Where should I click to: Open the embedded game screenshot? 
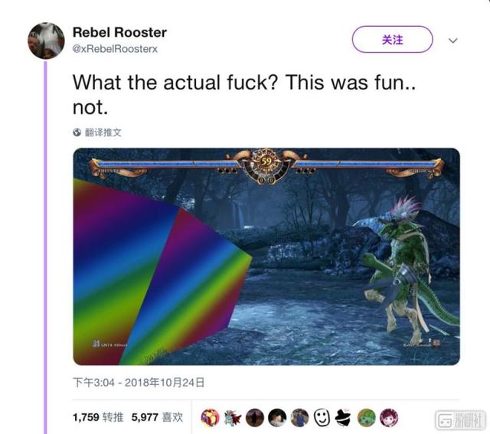click(266, 256)
